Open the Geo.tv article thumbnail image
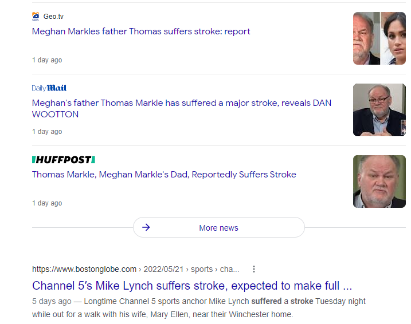Image resolution: width=411 pixels, height=324 pixels. (379, 38)
